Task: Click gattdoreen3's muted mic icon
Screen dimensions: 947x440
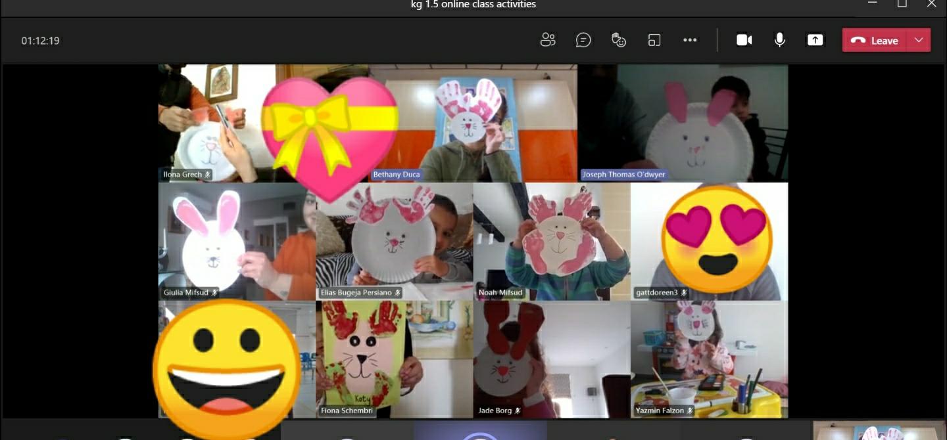Action: 684,293
